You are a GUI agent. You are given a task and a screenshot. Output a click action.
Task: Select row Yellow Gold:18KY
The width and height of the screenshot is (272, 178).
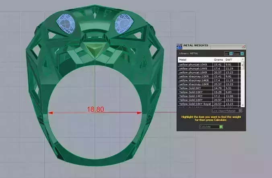[x=209, y=100]
